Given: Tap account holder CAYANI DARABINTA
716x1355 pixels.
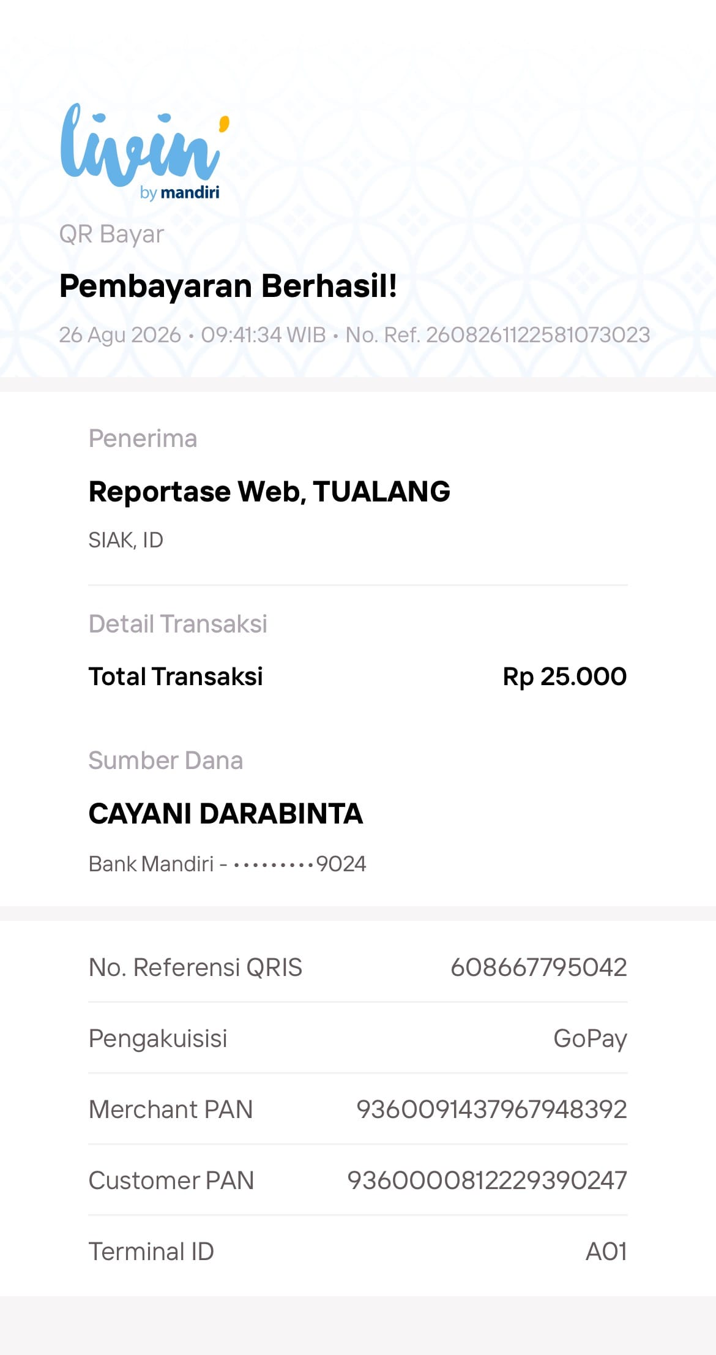Looking at the screenshot, I should 226,814.
